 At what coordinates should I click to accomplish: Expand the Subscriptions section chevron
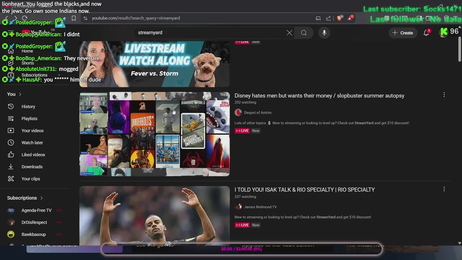[42, 198]
